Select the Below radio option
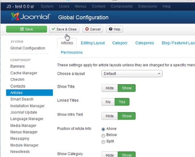 [x=103, y=136]
